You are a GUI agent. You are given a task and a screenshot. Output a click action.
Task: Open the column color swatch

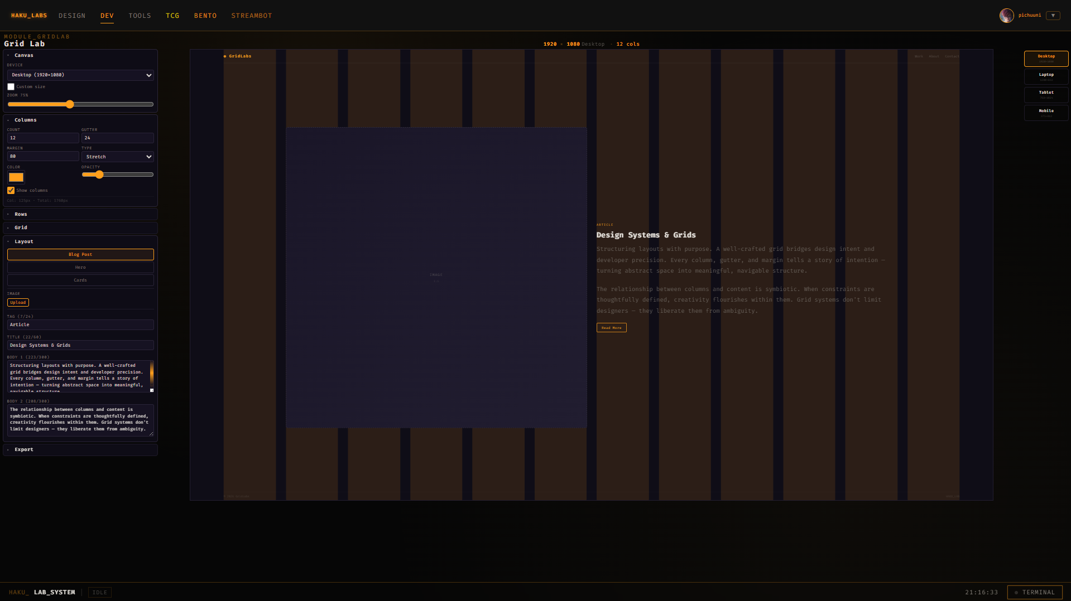click(x=16, y=177)
